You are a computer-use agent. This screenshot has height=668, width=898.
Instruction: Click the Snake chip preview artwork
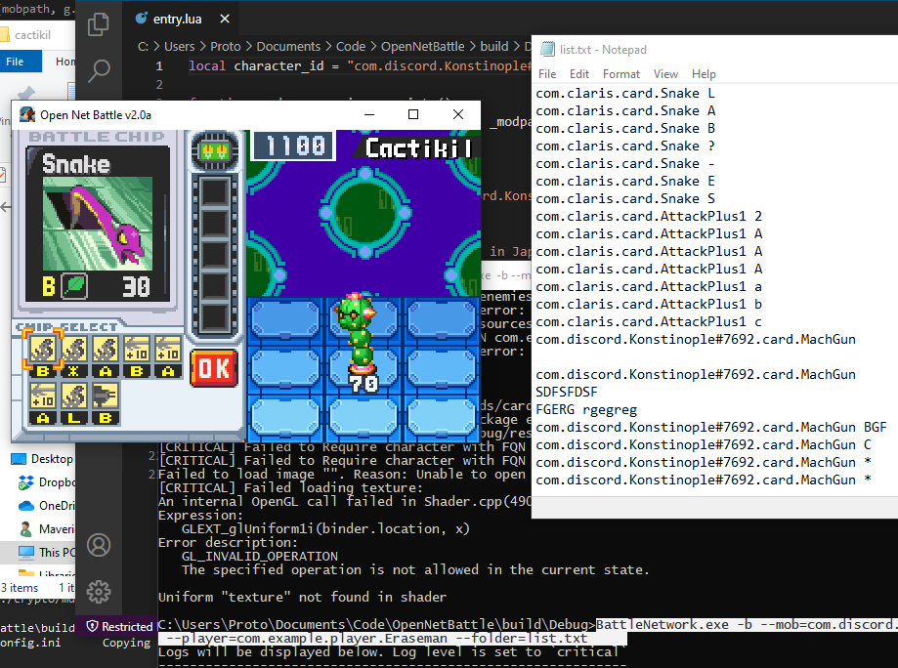[x=98, y=224]
